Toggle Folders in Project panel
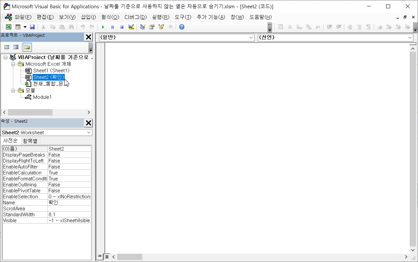This screenshot has width=418, height=262. 27,47
